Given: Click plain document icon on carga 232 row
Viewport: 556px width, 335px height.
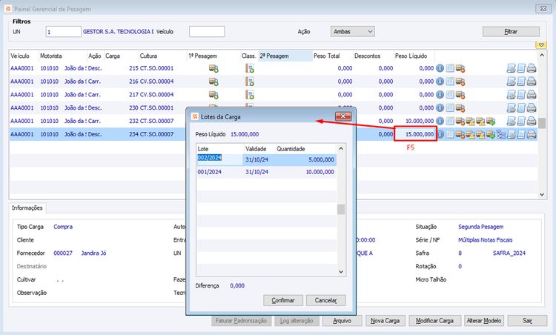Looking at the screenshot, I should coord(521,122).
